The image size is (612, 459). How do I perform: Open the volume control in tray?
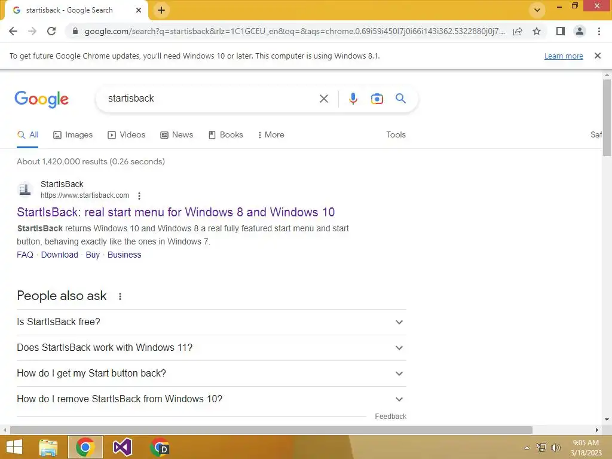(x=555, y=447)
